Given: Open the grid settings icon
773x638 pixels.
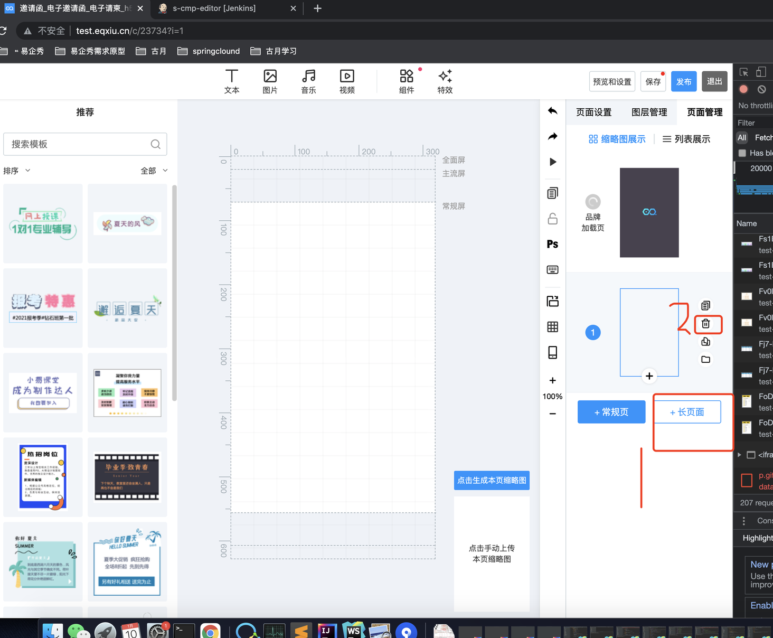Looking at the screenshot, I should point(552,327).
